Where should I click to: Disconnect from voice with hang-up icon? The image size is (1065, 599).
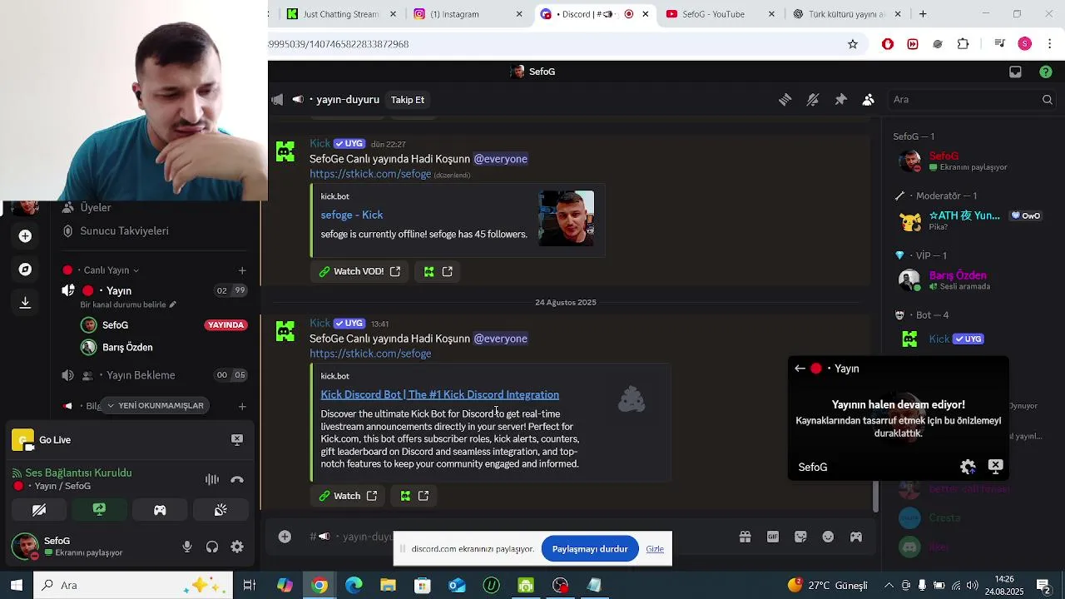click(x=237, y=479)
